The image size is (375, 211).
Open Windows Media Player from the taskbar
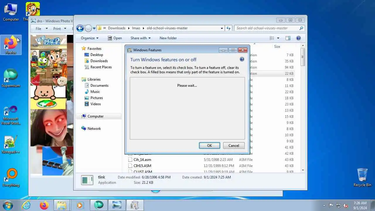tap(80, 205)
